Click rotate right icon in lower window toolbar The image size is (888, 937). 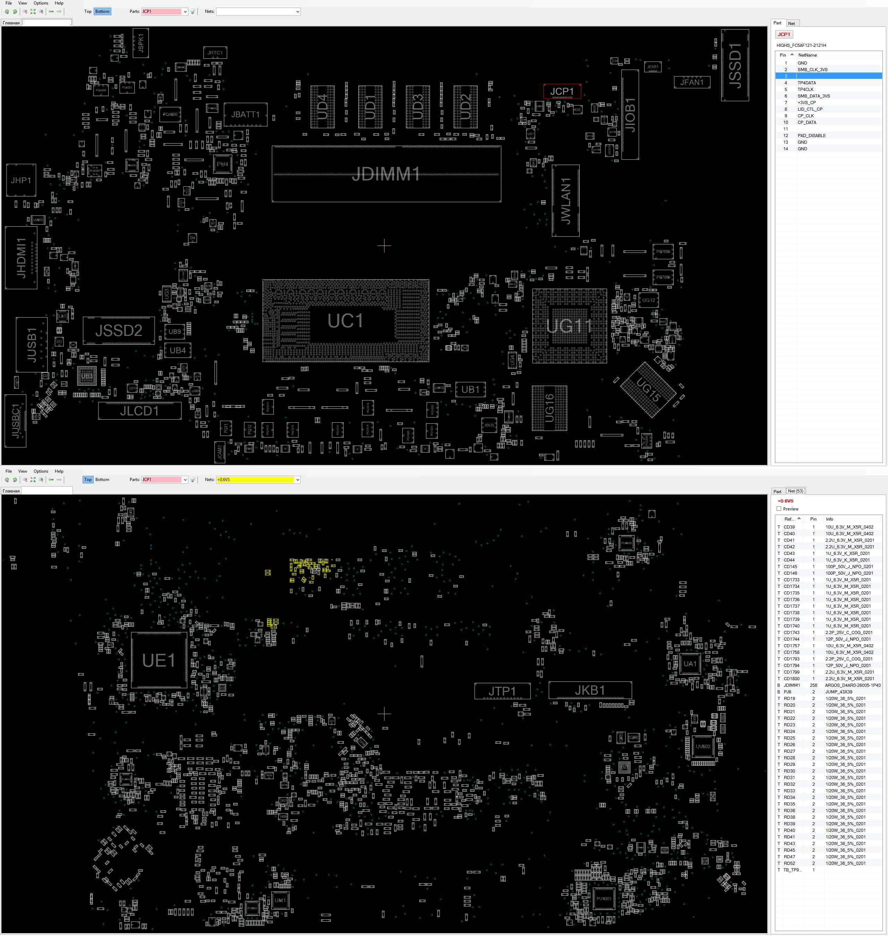[15, 480]
